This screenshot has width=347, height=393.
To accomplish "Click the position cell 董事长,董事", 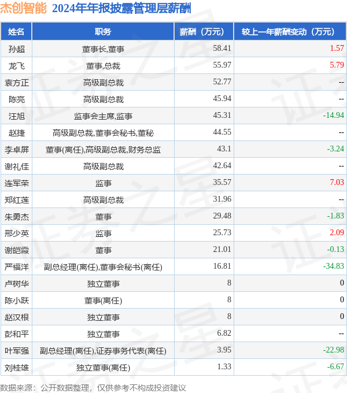I will [x=103, y=49].
